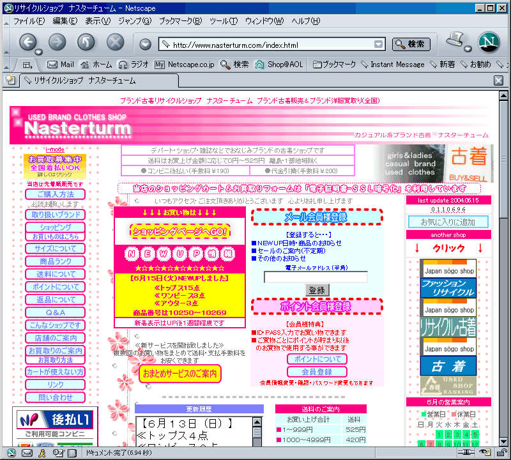511x460 pixels.
Task: Click the お勧め toolbar bookmark
Action: point(475,65)
